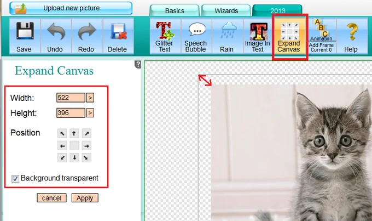Open the 2013 tab
The width and height of the screenshot is (372, 221).
pos(277,10)
